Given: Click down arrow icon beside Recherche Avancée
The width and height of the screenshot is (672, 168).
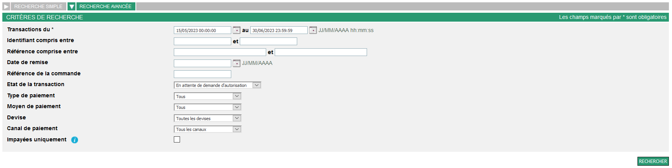Looking at the screenshot, I should (72, 7).
